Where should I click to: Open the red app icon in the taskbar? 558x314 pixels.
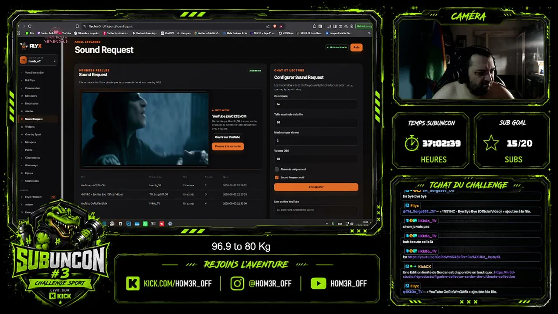tap(162, 224)
